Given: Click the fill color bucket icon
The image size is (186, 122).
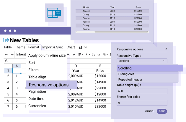Looking at the screenshot, I should point(68,55).
